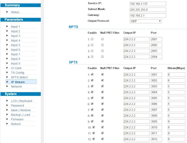Enable MPTS output 4 checkbox
This screenshot has height=143, width=187.
[92, 57]
